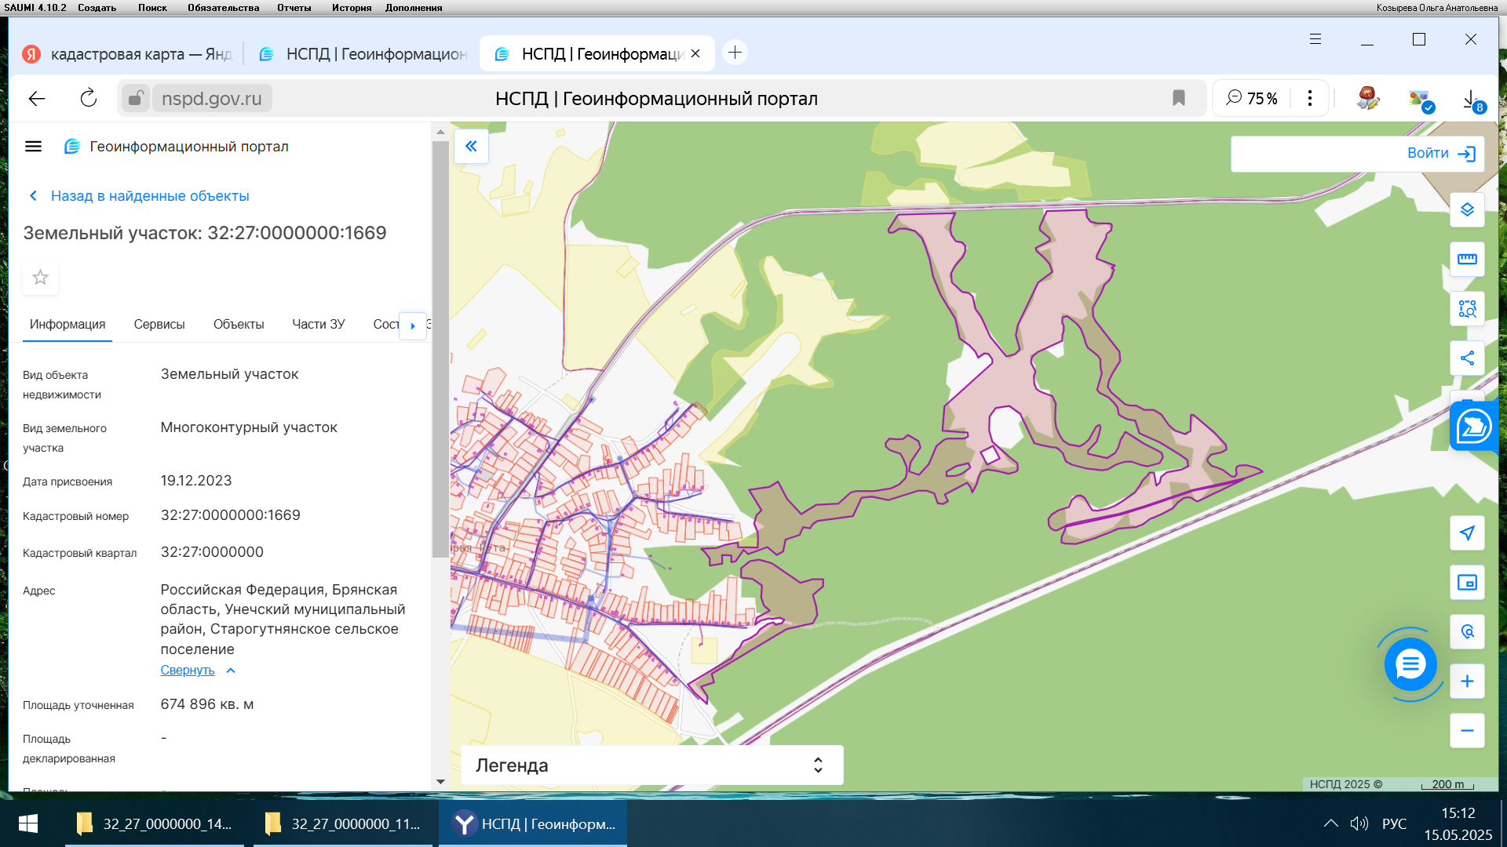Open new browser tab

(735, 53)
